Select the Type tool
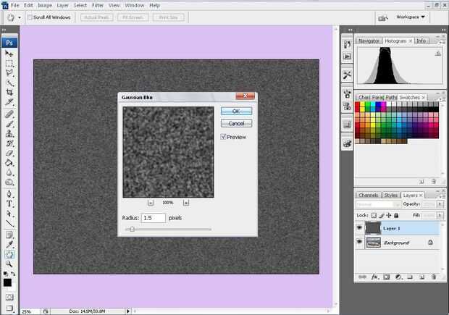This screenshot has height=315, width=449. [x=9, y=204]
